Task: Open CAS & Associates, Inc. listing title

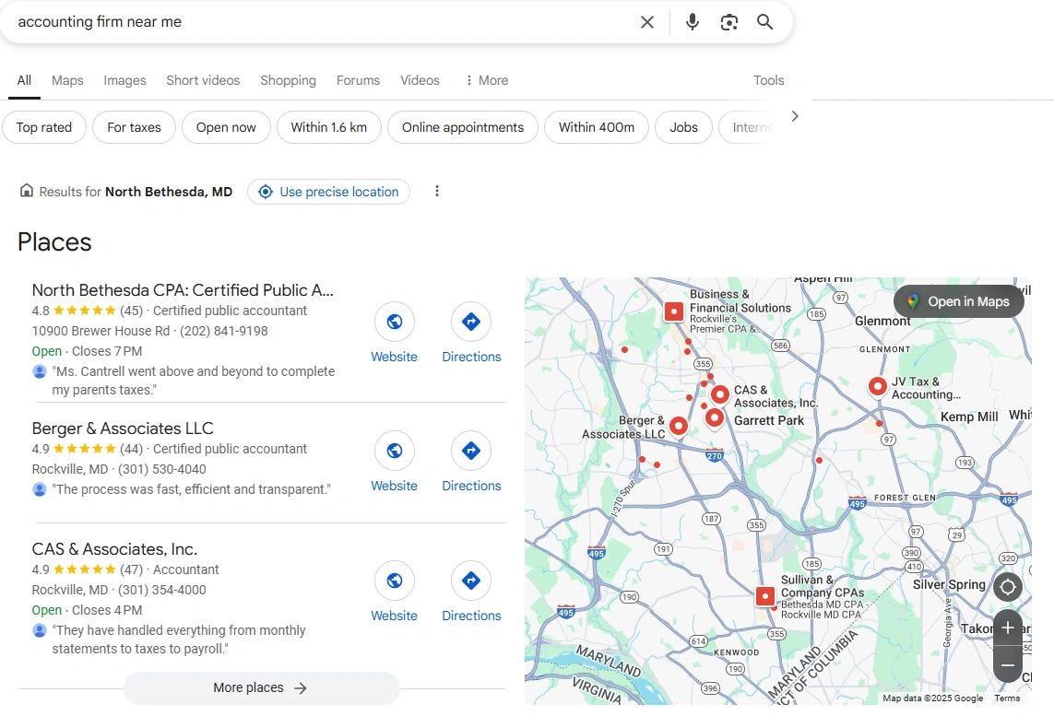Action: [x=114, y=549]
